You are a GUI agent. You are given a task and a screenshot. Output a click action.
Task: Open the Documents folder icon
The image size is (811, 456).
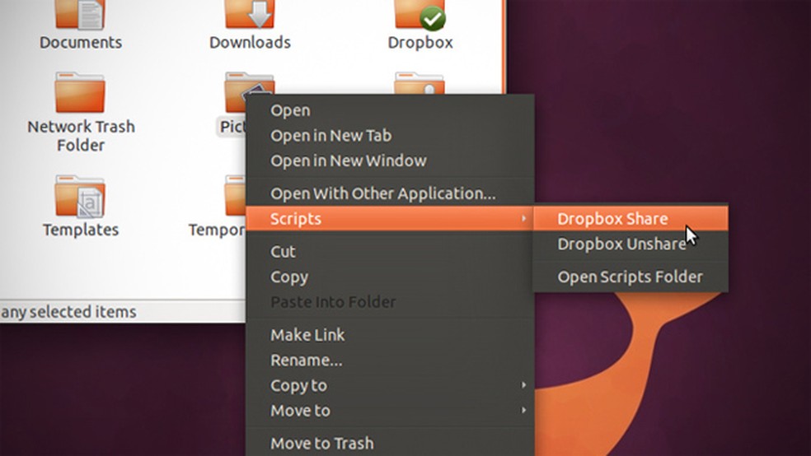point(80,15)
